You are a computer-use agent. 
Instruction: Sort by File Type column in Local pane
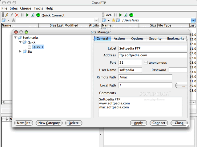tap(173, 25)
